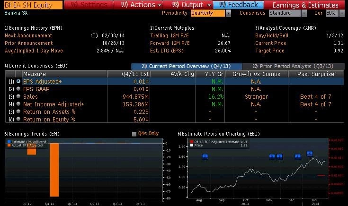Screen dimensions: 348x206
Task: Click Sales YoY growth 16.2%
Action: click(x=216, y=97)
